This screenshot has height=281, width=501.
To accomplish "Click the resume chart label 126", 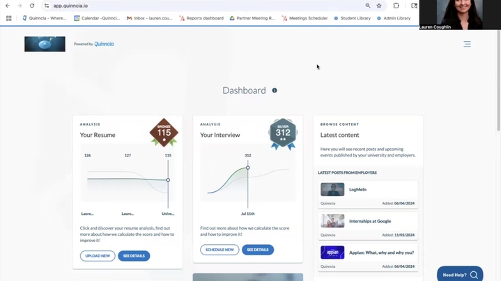I will pyautogui.click(x=88, y=155).
